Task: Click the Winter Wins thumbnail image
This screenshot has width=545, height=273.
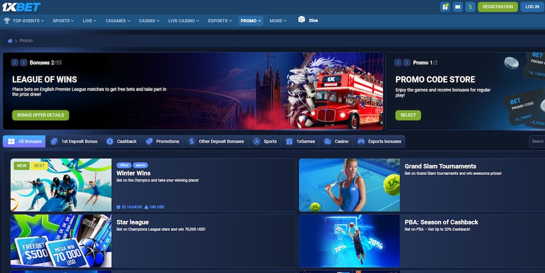Action: (61, 185)
